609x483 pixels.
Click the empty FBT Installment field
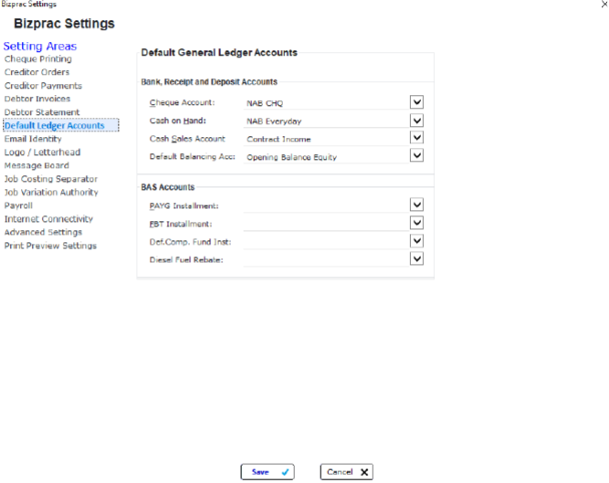coord(326,224)
